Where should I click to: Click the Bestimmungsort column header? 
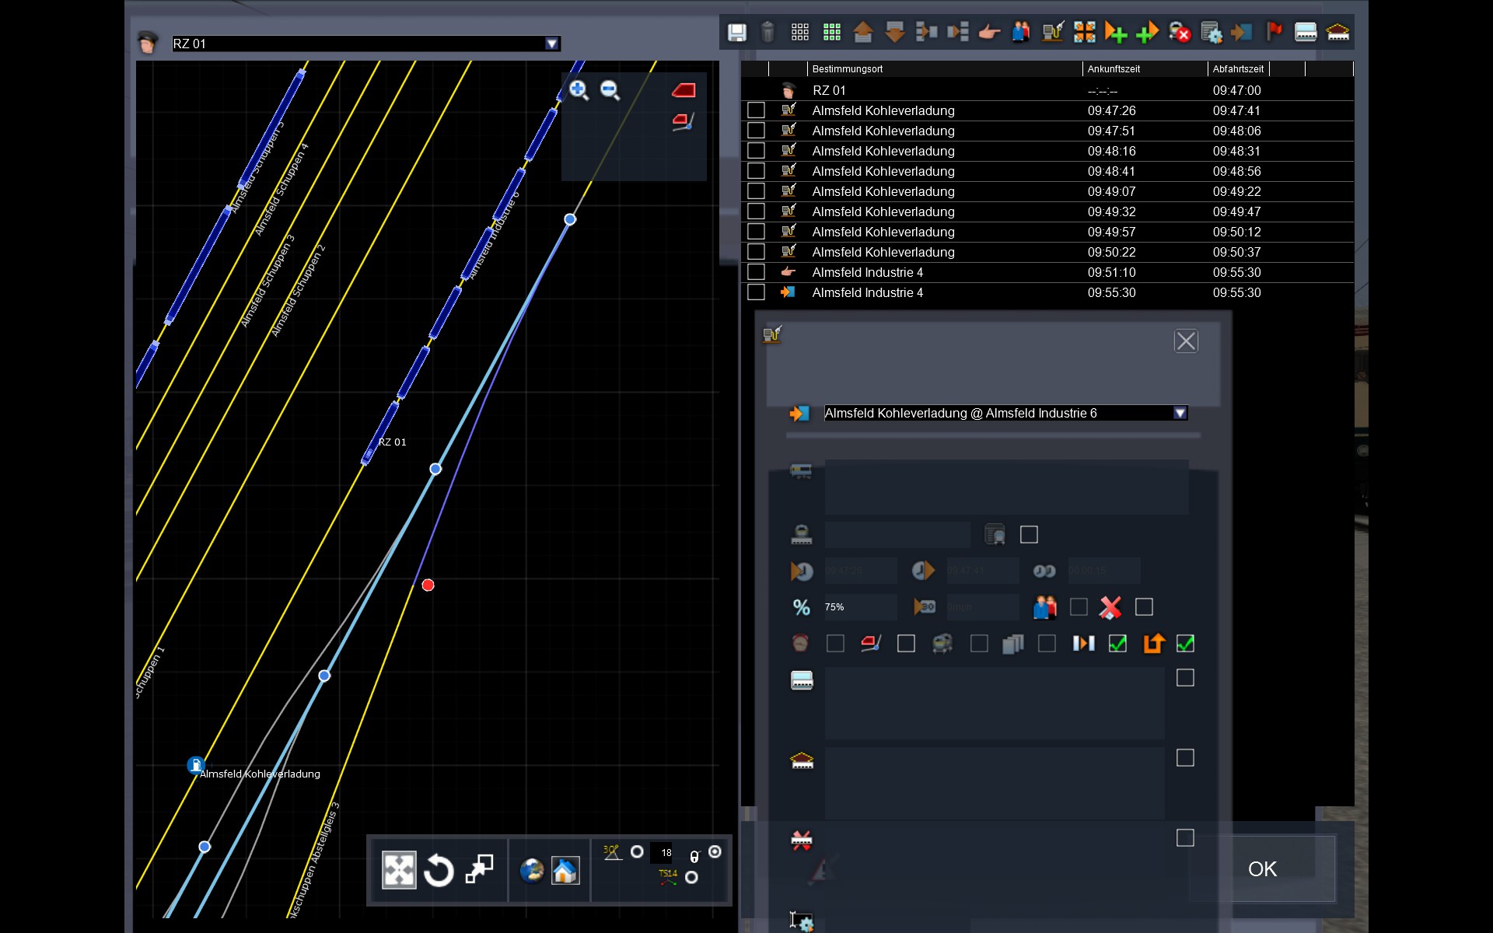848,69
